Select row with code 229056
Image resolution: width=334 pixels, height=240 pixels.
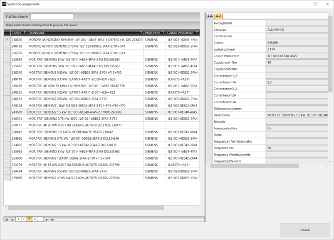[101, 178]
